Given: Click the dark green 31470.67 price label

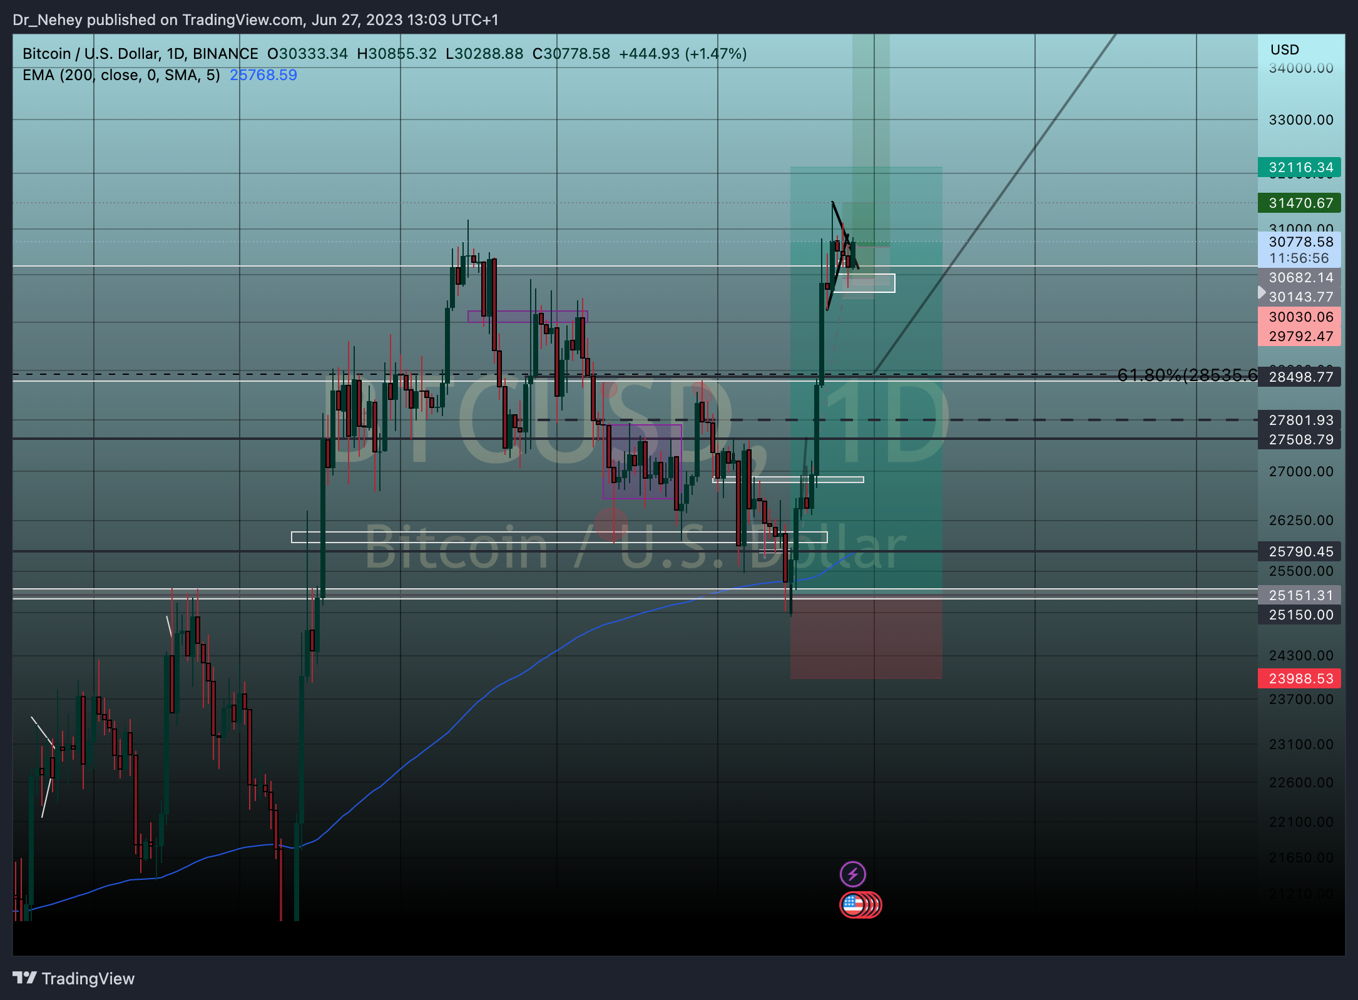Looking at the screenshot, I should pyautogui.click(x=1299, y=203).
